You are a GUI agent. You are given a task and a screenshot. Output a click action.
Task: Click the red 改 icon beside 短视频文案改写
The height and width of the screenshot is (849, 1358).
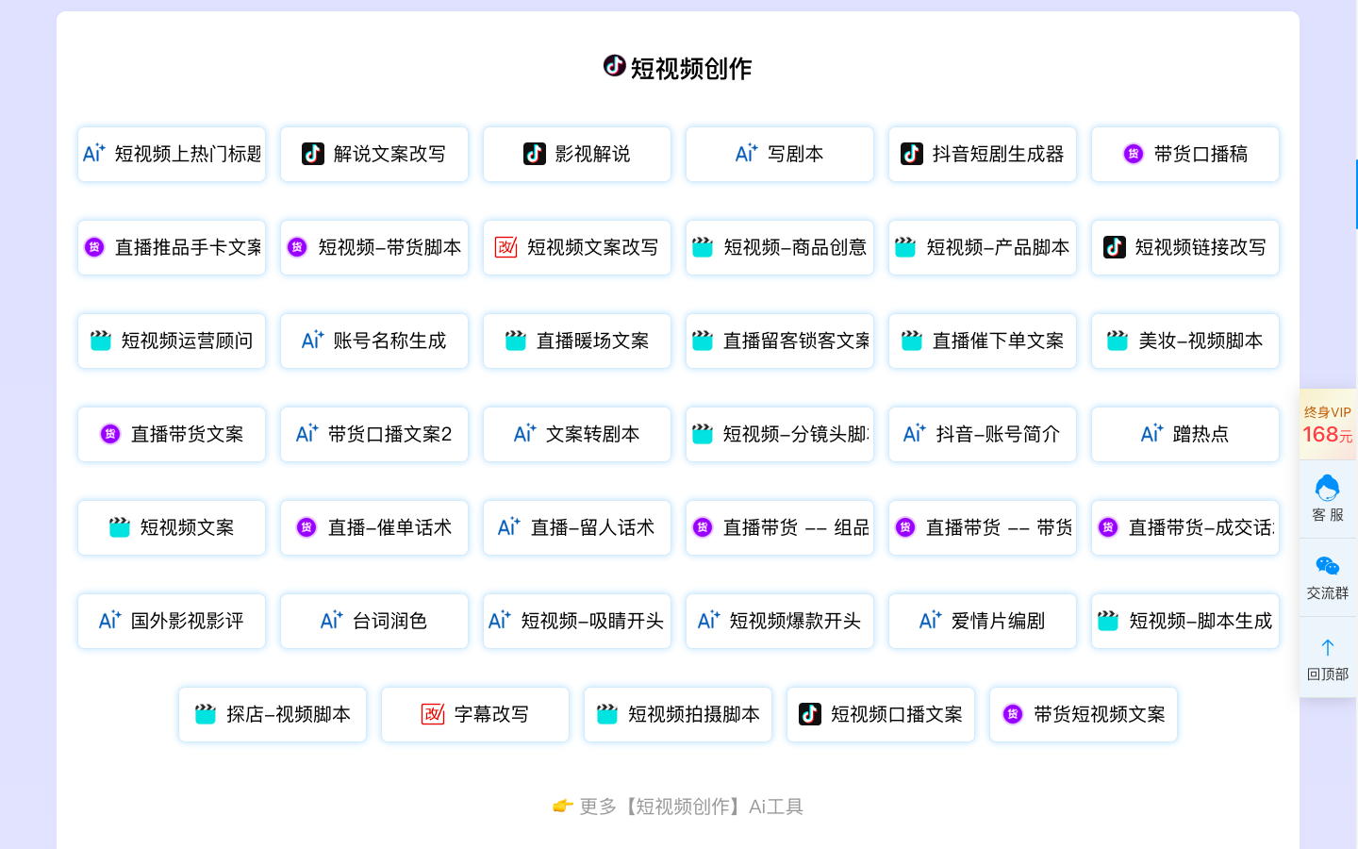point(506,247)
